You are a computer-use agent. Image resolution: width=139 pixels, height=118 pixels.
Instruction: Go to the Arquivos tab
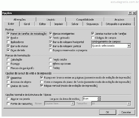[x=119, y=19]
